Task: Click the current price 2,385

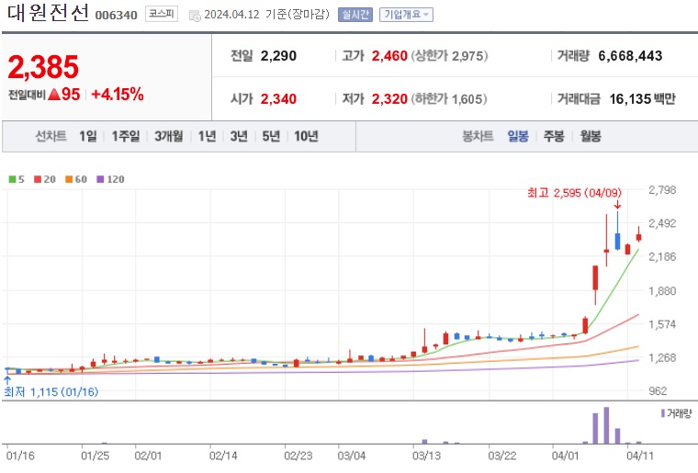Action: pos(43,67)
